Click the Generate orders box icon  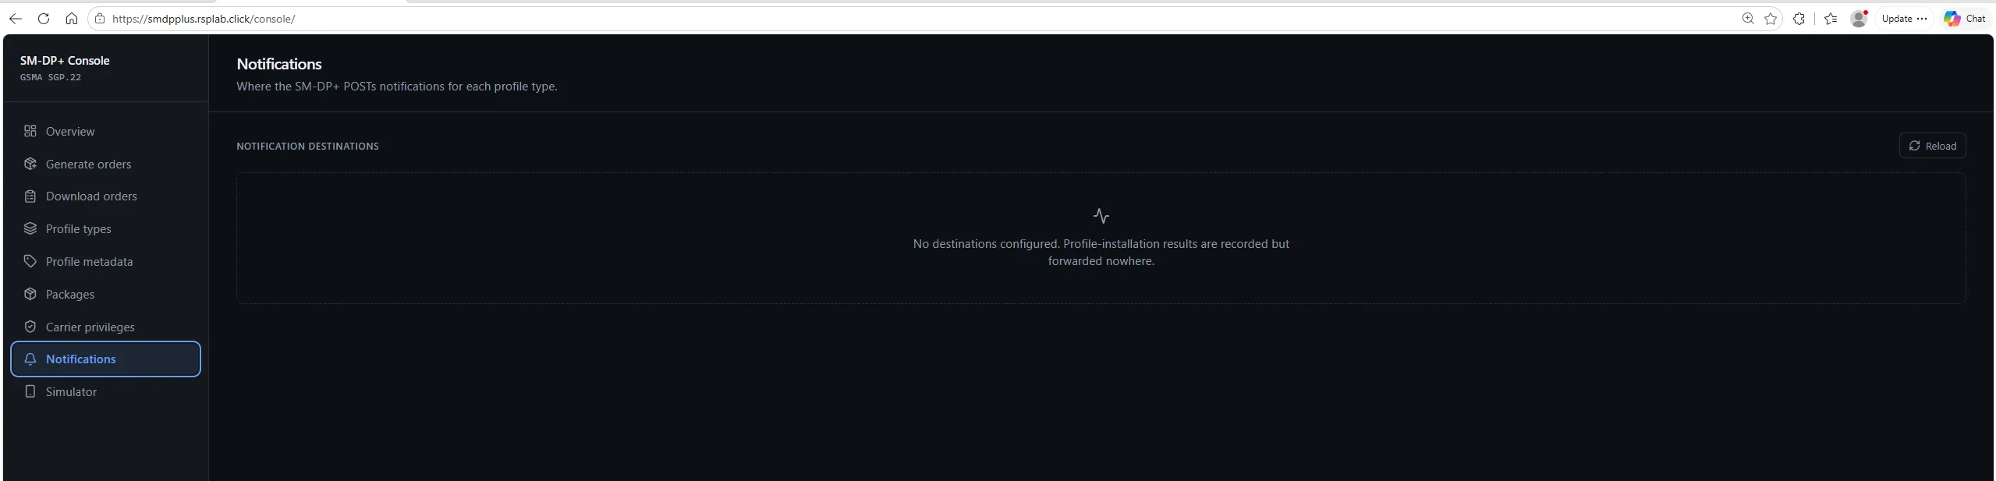pyautogui.click(x=30, y=164)
